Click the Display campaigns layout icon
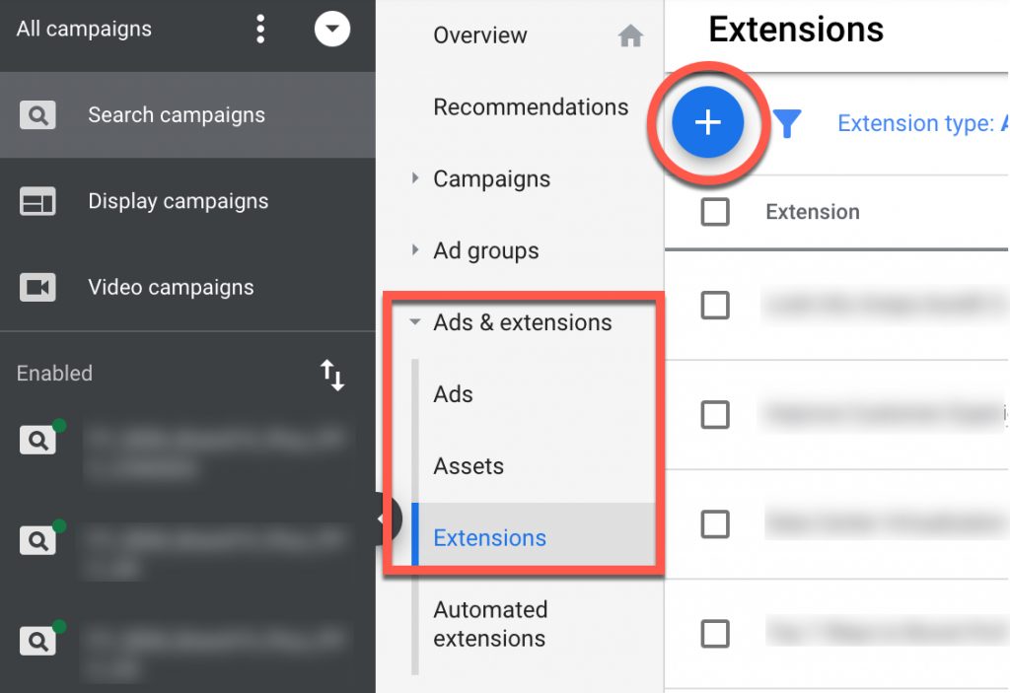The image size is (1010, 693). click(x=37, y=201)
